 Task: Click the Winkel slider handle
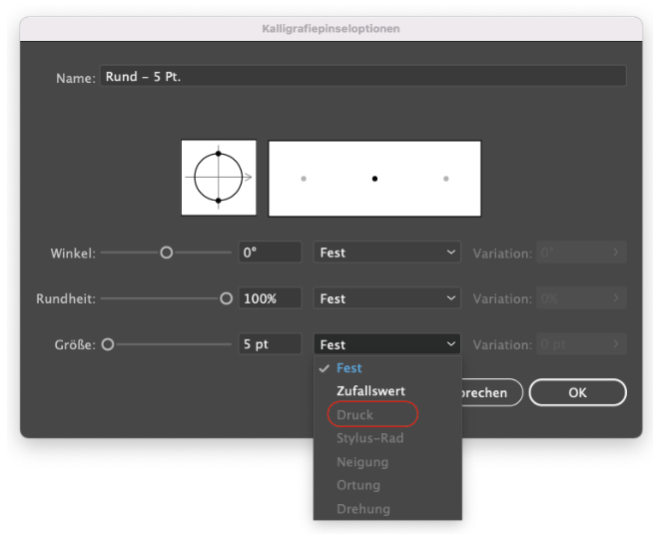tap(167, 253)
